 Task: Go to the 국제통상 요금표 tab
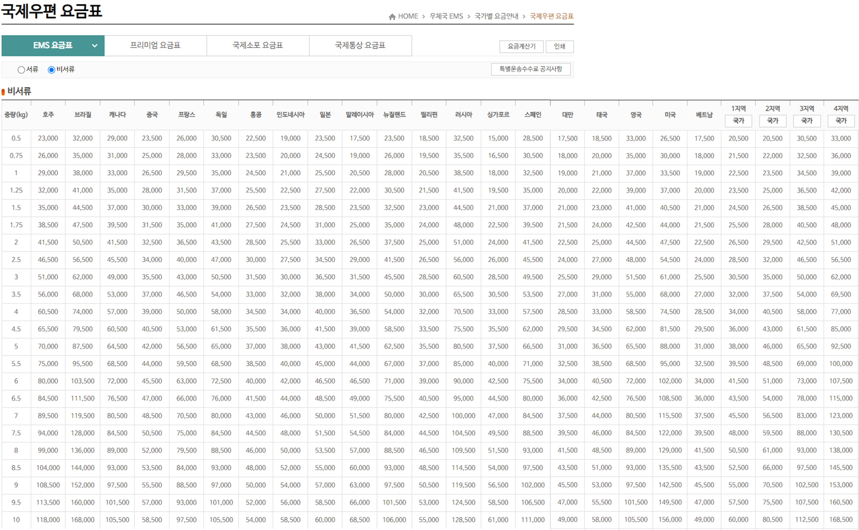pos(360,45)
